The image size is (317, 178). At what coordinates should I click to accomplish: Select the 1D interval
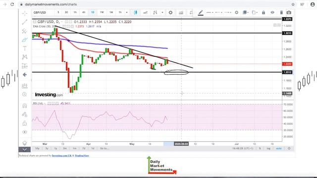[x=93, y=12]
